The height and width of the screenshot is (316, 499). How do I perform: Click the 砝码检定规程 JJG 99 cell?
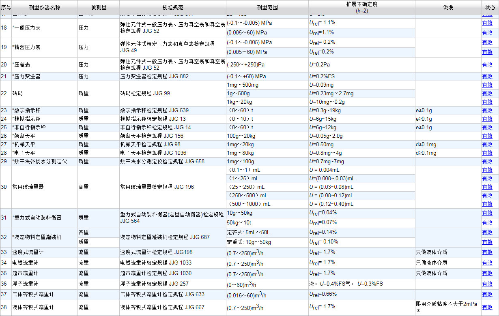[173, 94]
